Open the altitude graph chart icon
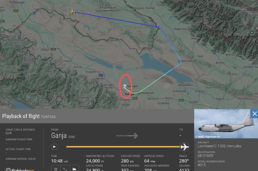Viewport: 258px width, 171px height. click(74, 169)
